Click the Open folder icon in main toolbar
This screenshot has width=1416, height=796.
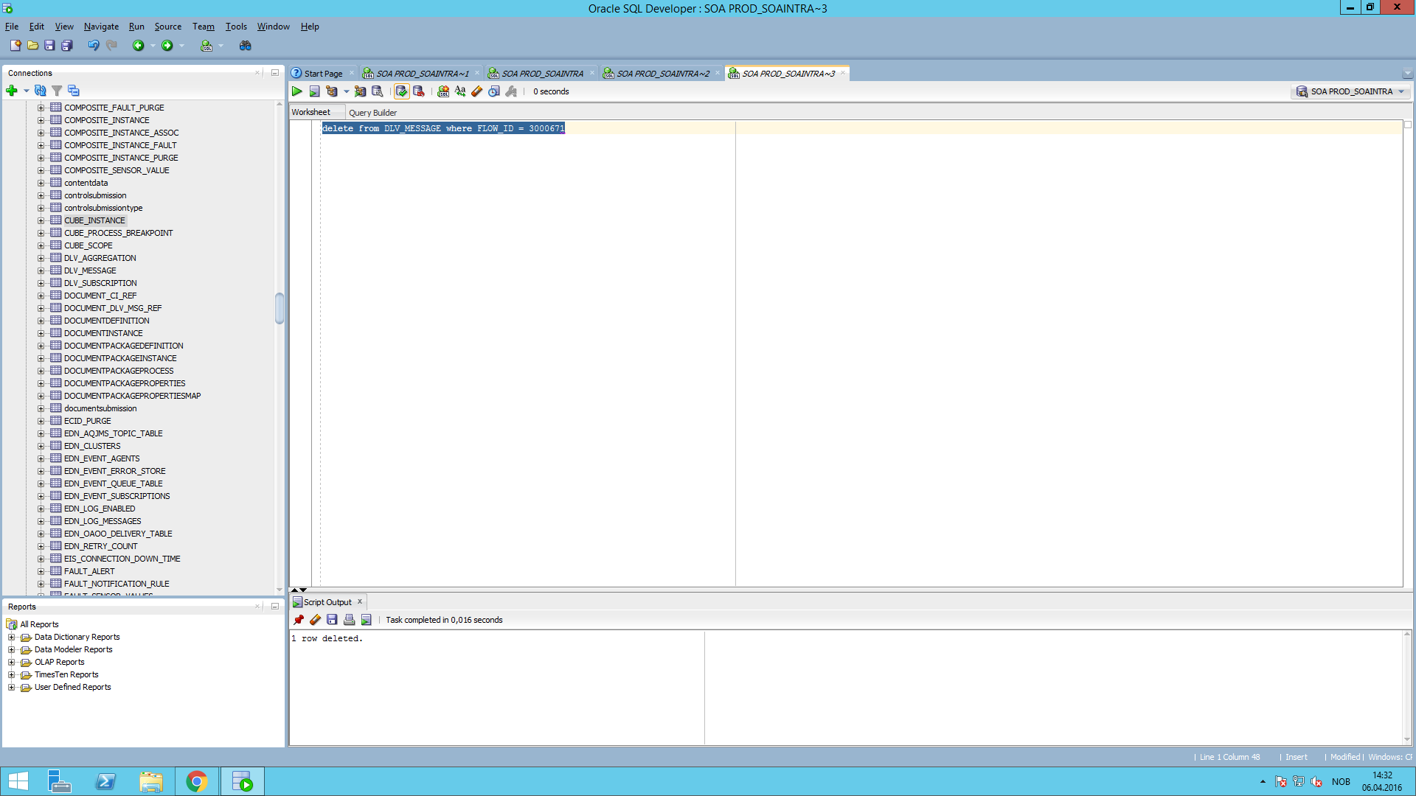point(32,46)
